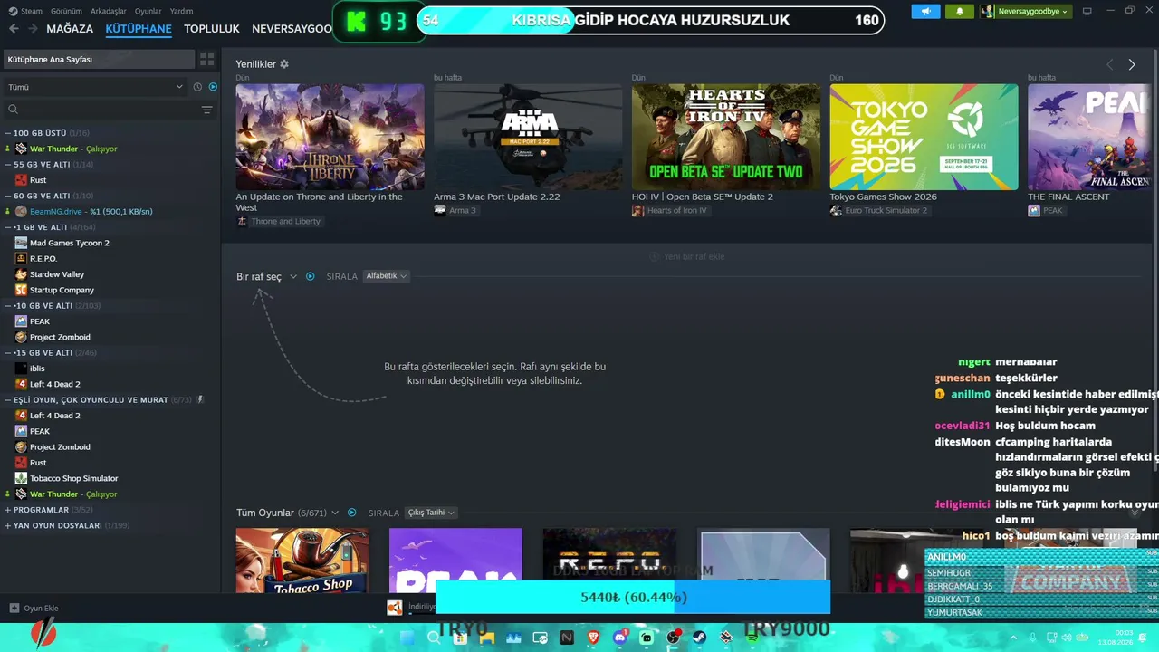Open Notion from the taskbar
The width and height of the screenshot is (1159, 652).
pyautogui.click(x=567, y=638)
